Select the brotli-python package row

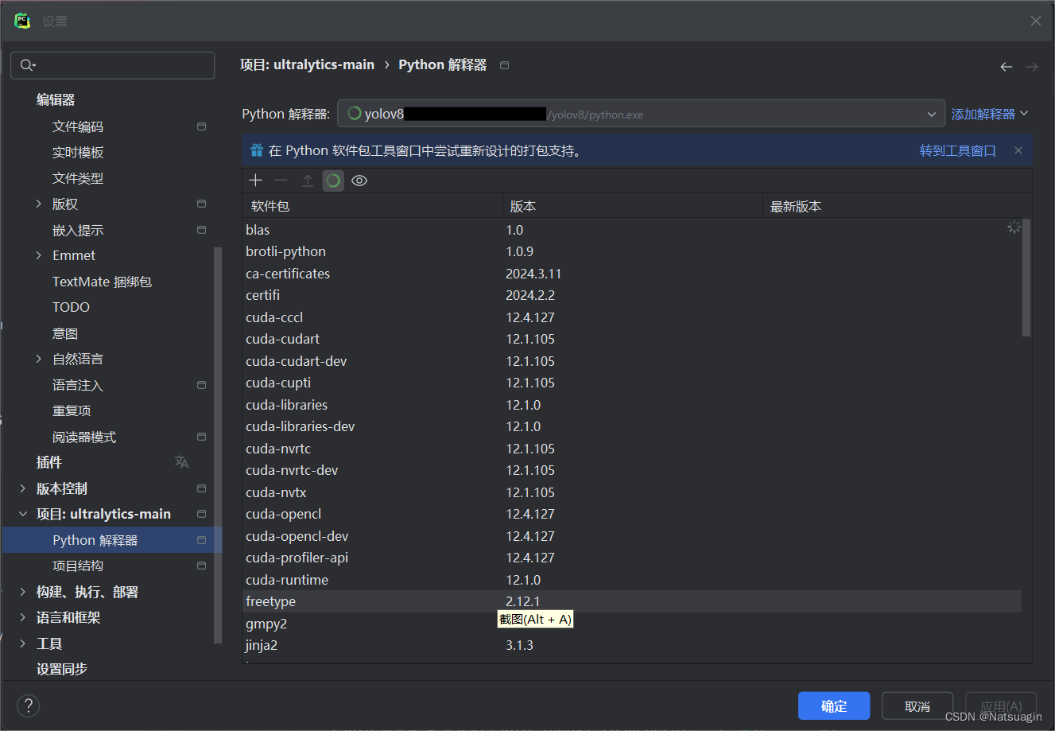pos(632,251)
